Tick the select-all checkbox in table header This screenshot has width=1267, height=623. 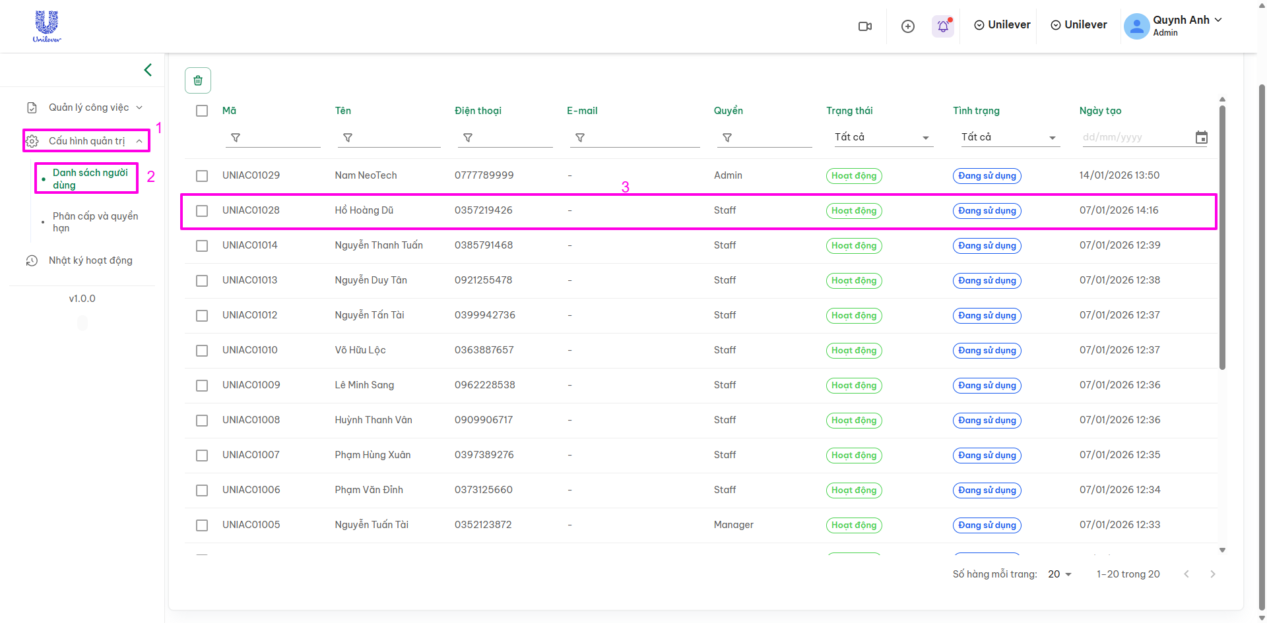point(202,111)
